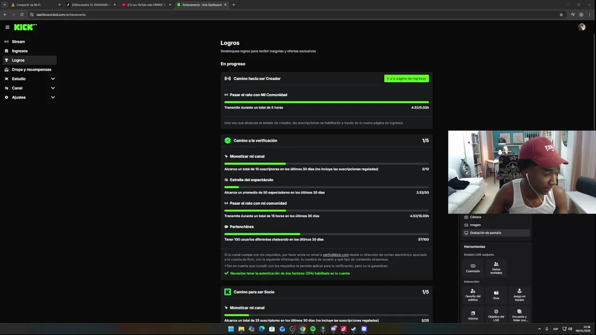Screen dimensions: 596x335
Task: Switch to the Encuentra EL FANTASMA tab
Action: point(91,5)
